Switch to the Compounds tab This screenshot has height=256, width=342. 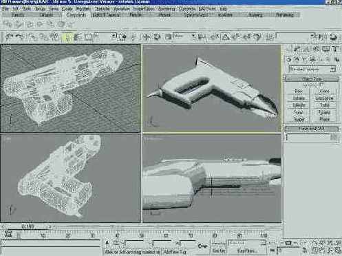tap(76, 15)
